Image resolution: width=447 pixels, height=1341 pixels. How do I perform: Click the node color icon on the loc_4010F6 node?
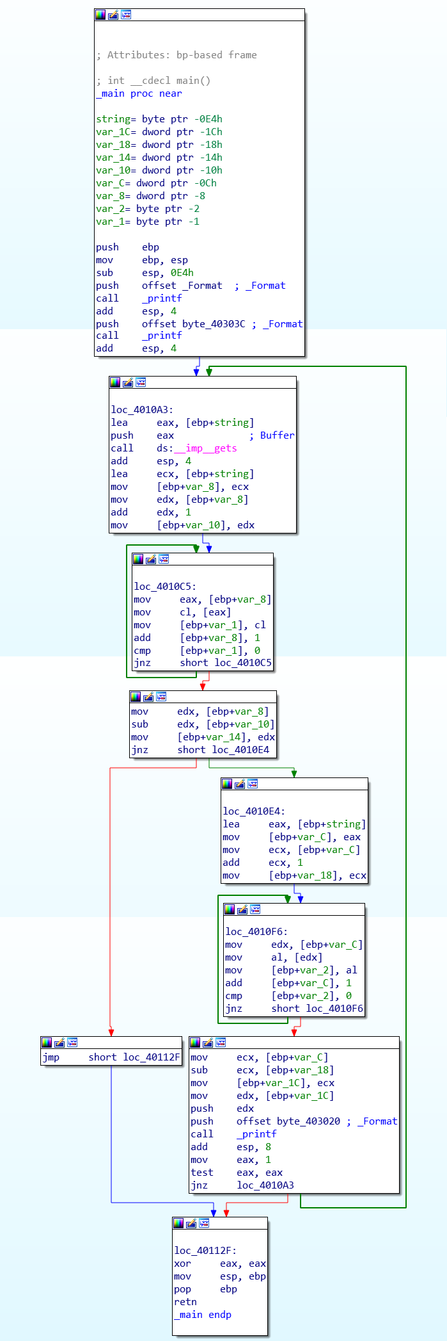pos(230,909)
